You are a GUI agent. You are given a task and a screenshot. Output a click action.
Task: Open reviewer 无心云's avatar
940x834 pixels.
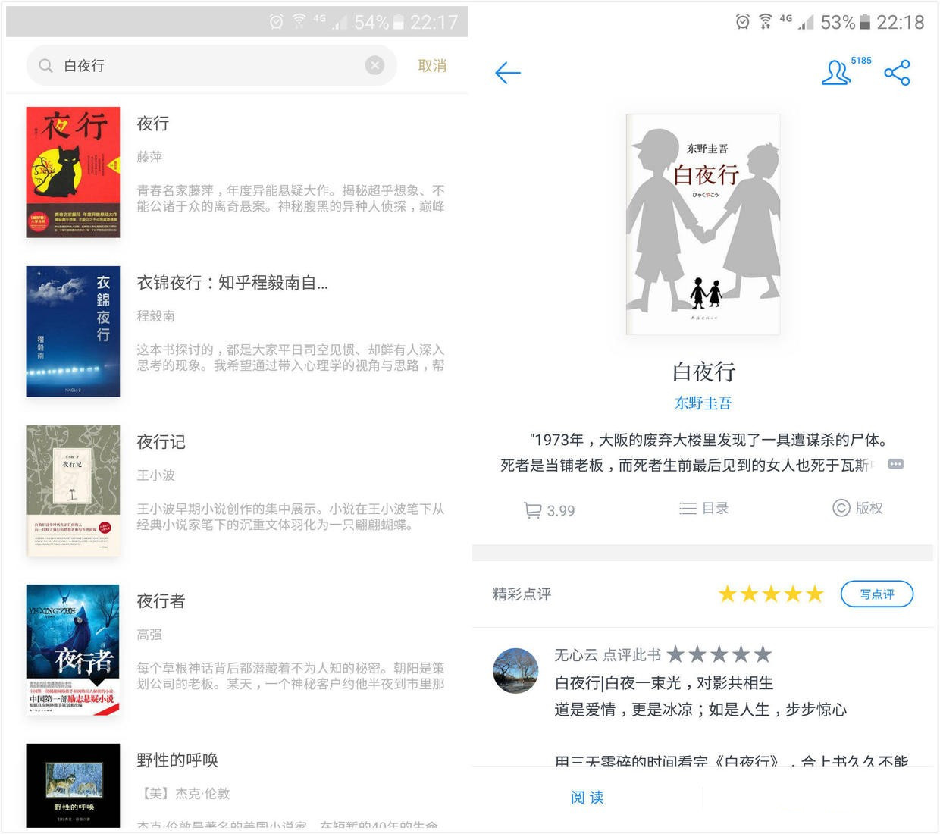pyautogui.click(x=515, y=670)
